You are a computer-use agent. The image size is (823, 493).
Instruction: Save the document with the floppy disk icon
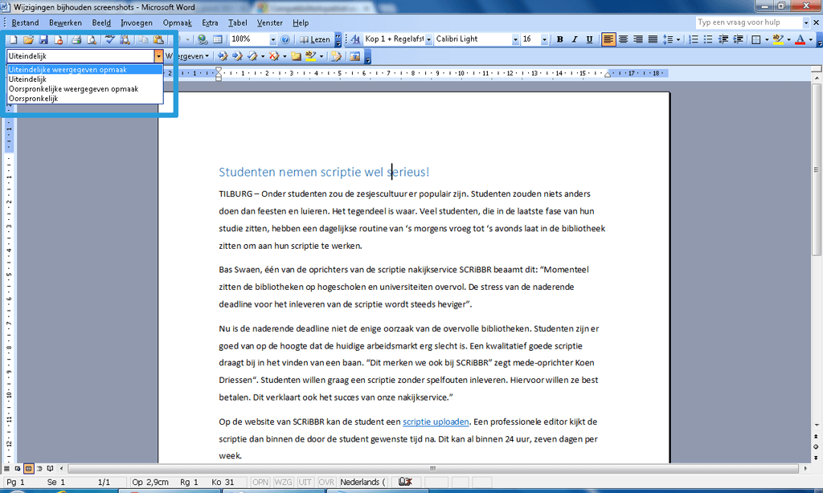point(43,39)
